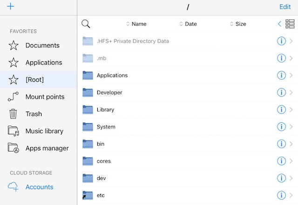The height and width of the screenshot is (205, 298).
Task: Show info for System folder
Action: coord(281,127)
